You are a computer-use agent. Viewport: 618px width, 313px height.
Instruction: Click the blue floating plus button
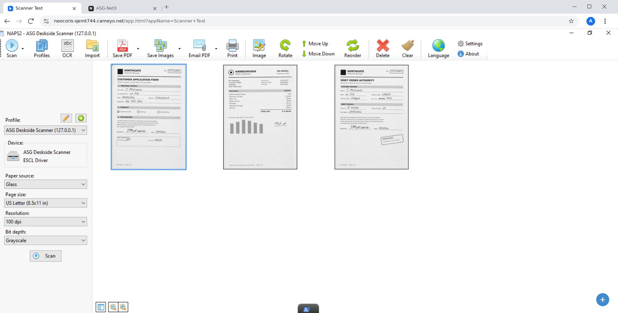[x=602, y=300]
